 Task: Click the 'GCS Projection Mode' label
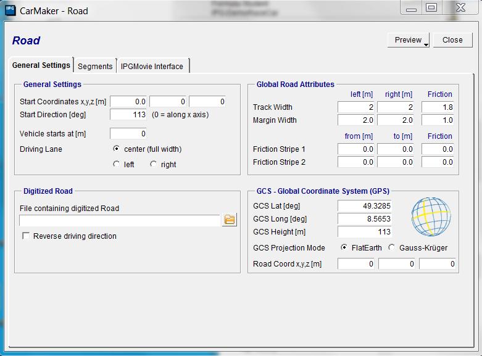tap(289, 248)
